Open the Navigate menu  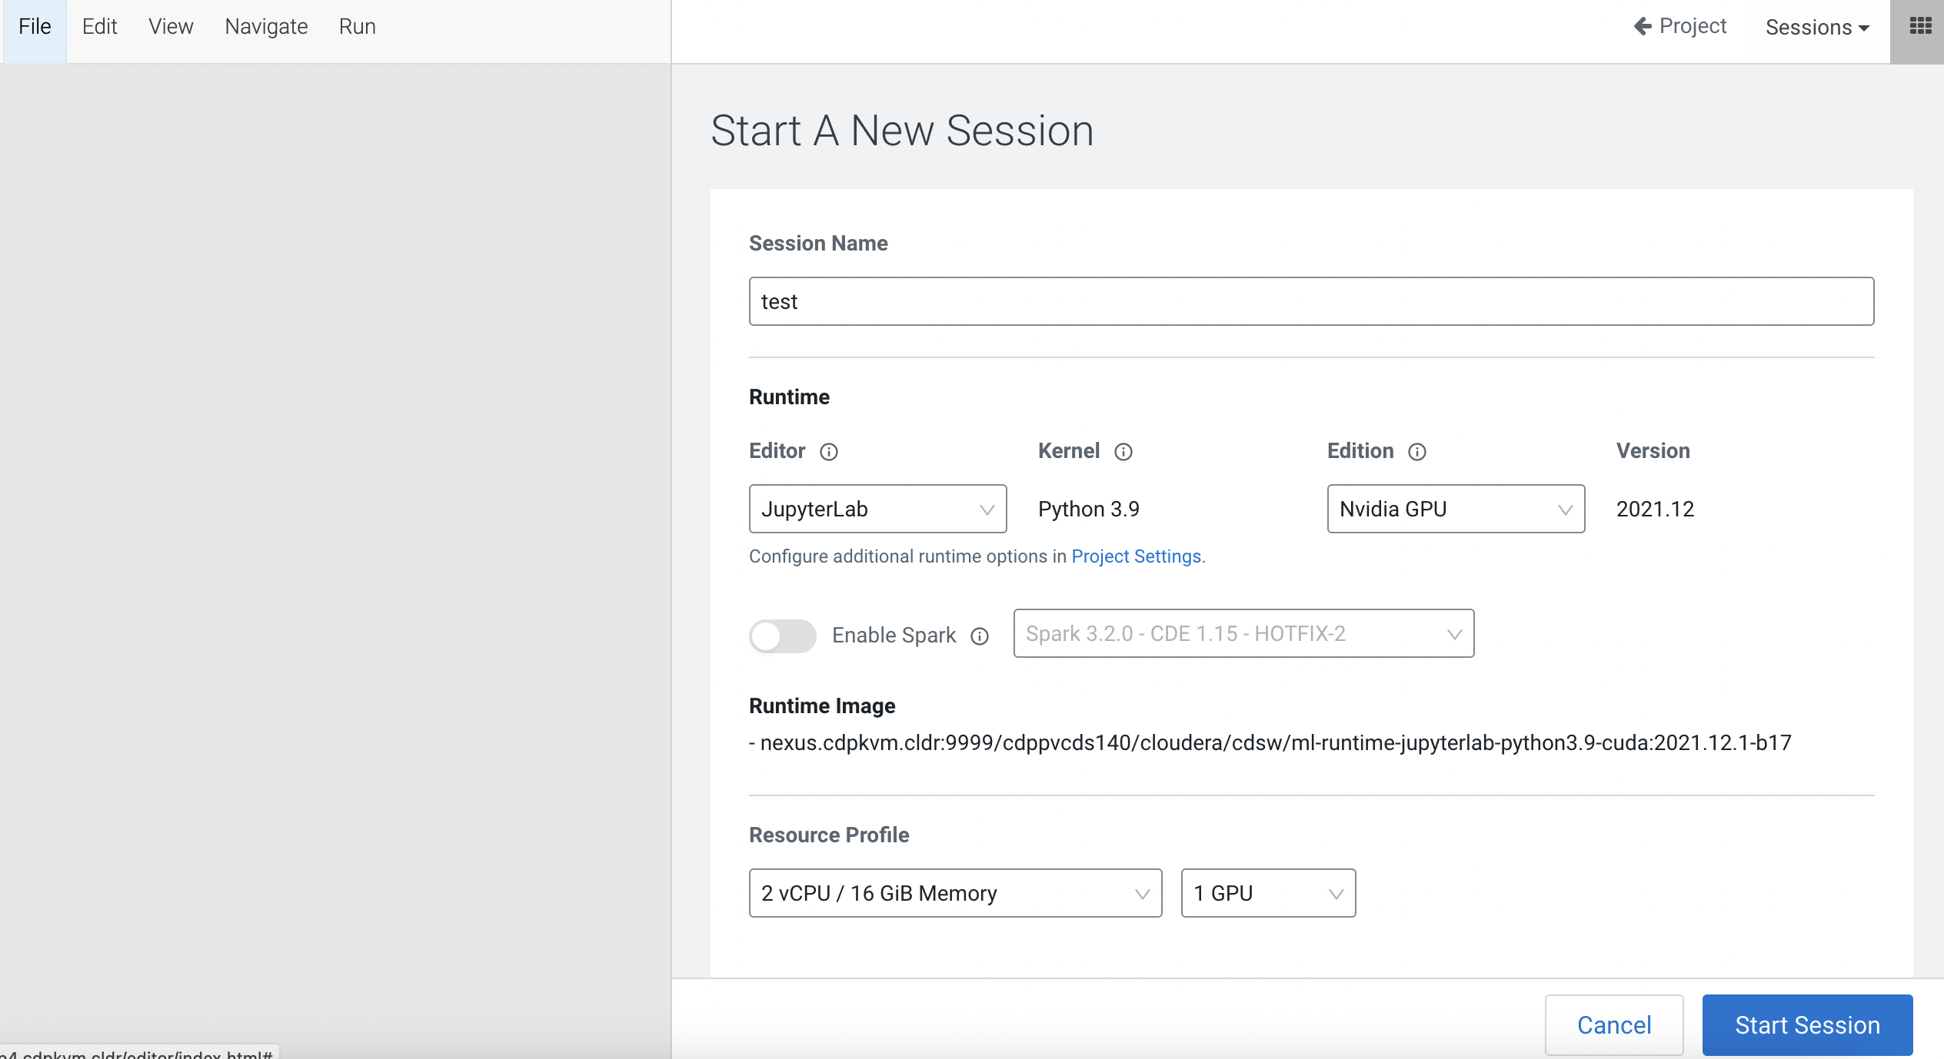click(266, 27)
